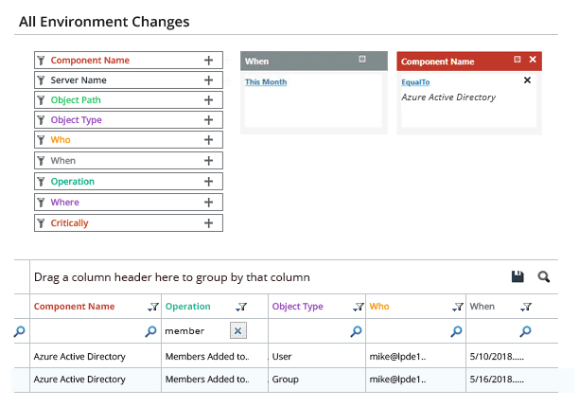
Task: Add a Server Name filter with plus icon
Action: pyautogui.click(x=209, y=80)
